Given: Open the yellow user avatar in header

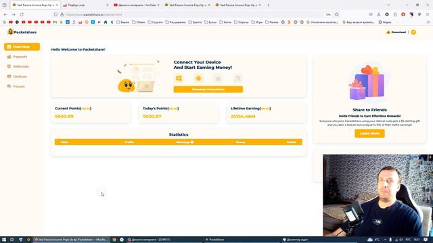Looking at the screenshot, I should click(413, 32).
